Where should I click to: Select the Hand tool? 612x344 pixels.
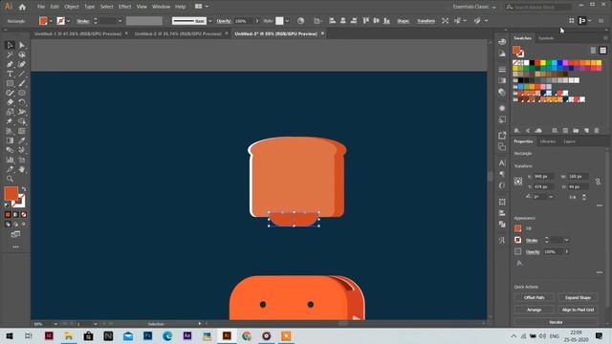pos(22,169)
